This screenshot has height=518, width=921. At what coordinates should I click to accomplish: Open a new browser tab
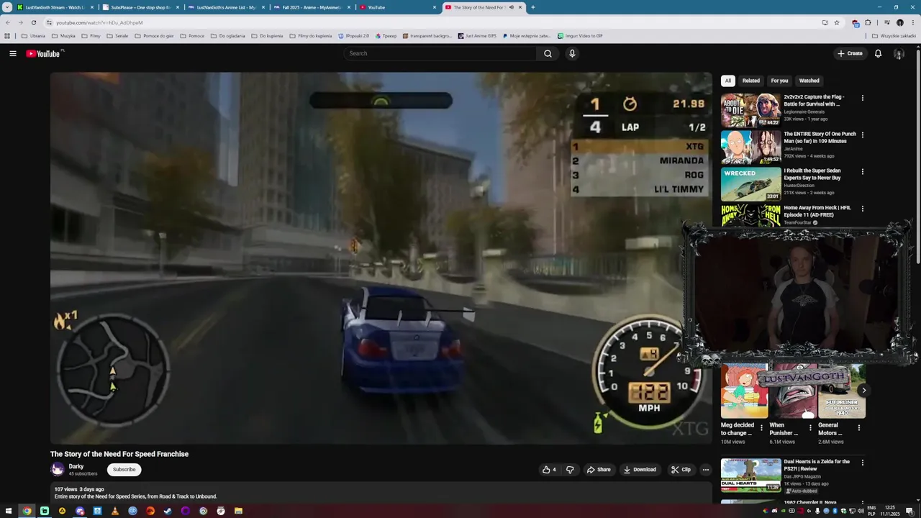pyautogui.click(x=533, y=7)
